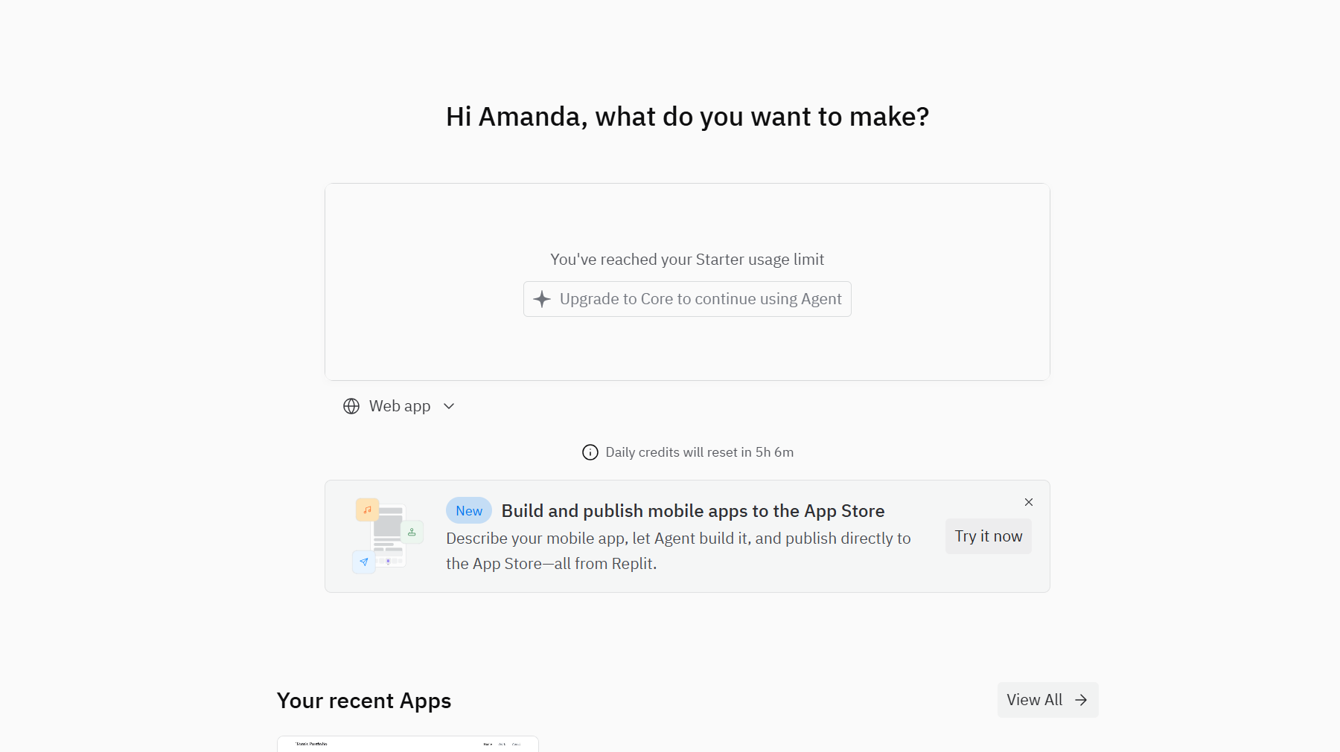Screen dimensions: 1340x752
Task: Click the Your recent Apps heading
Action: pos(364,701)
